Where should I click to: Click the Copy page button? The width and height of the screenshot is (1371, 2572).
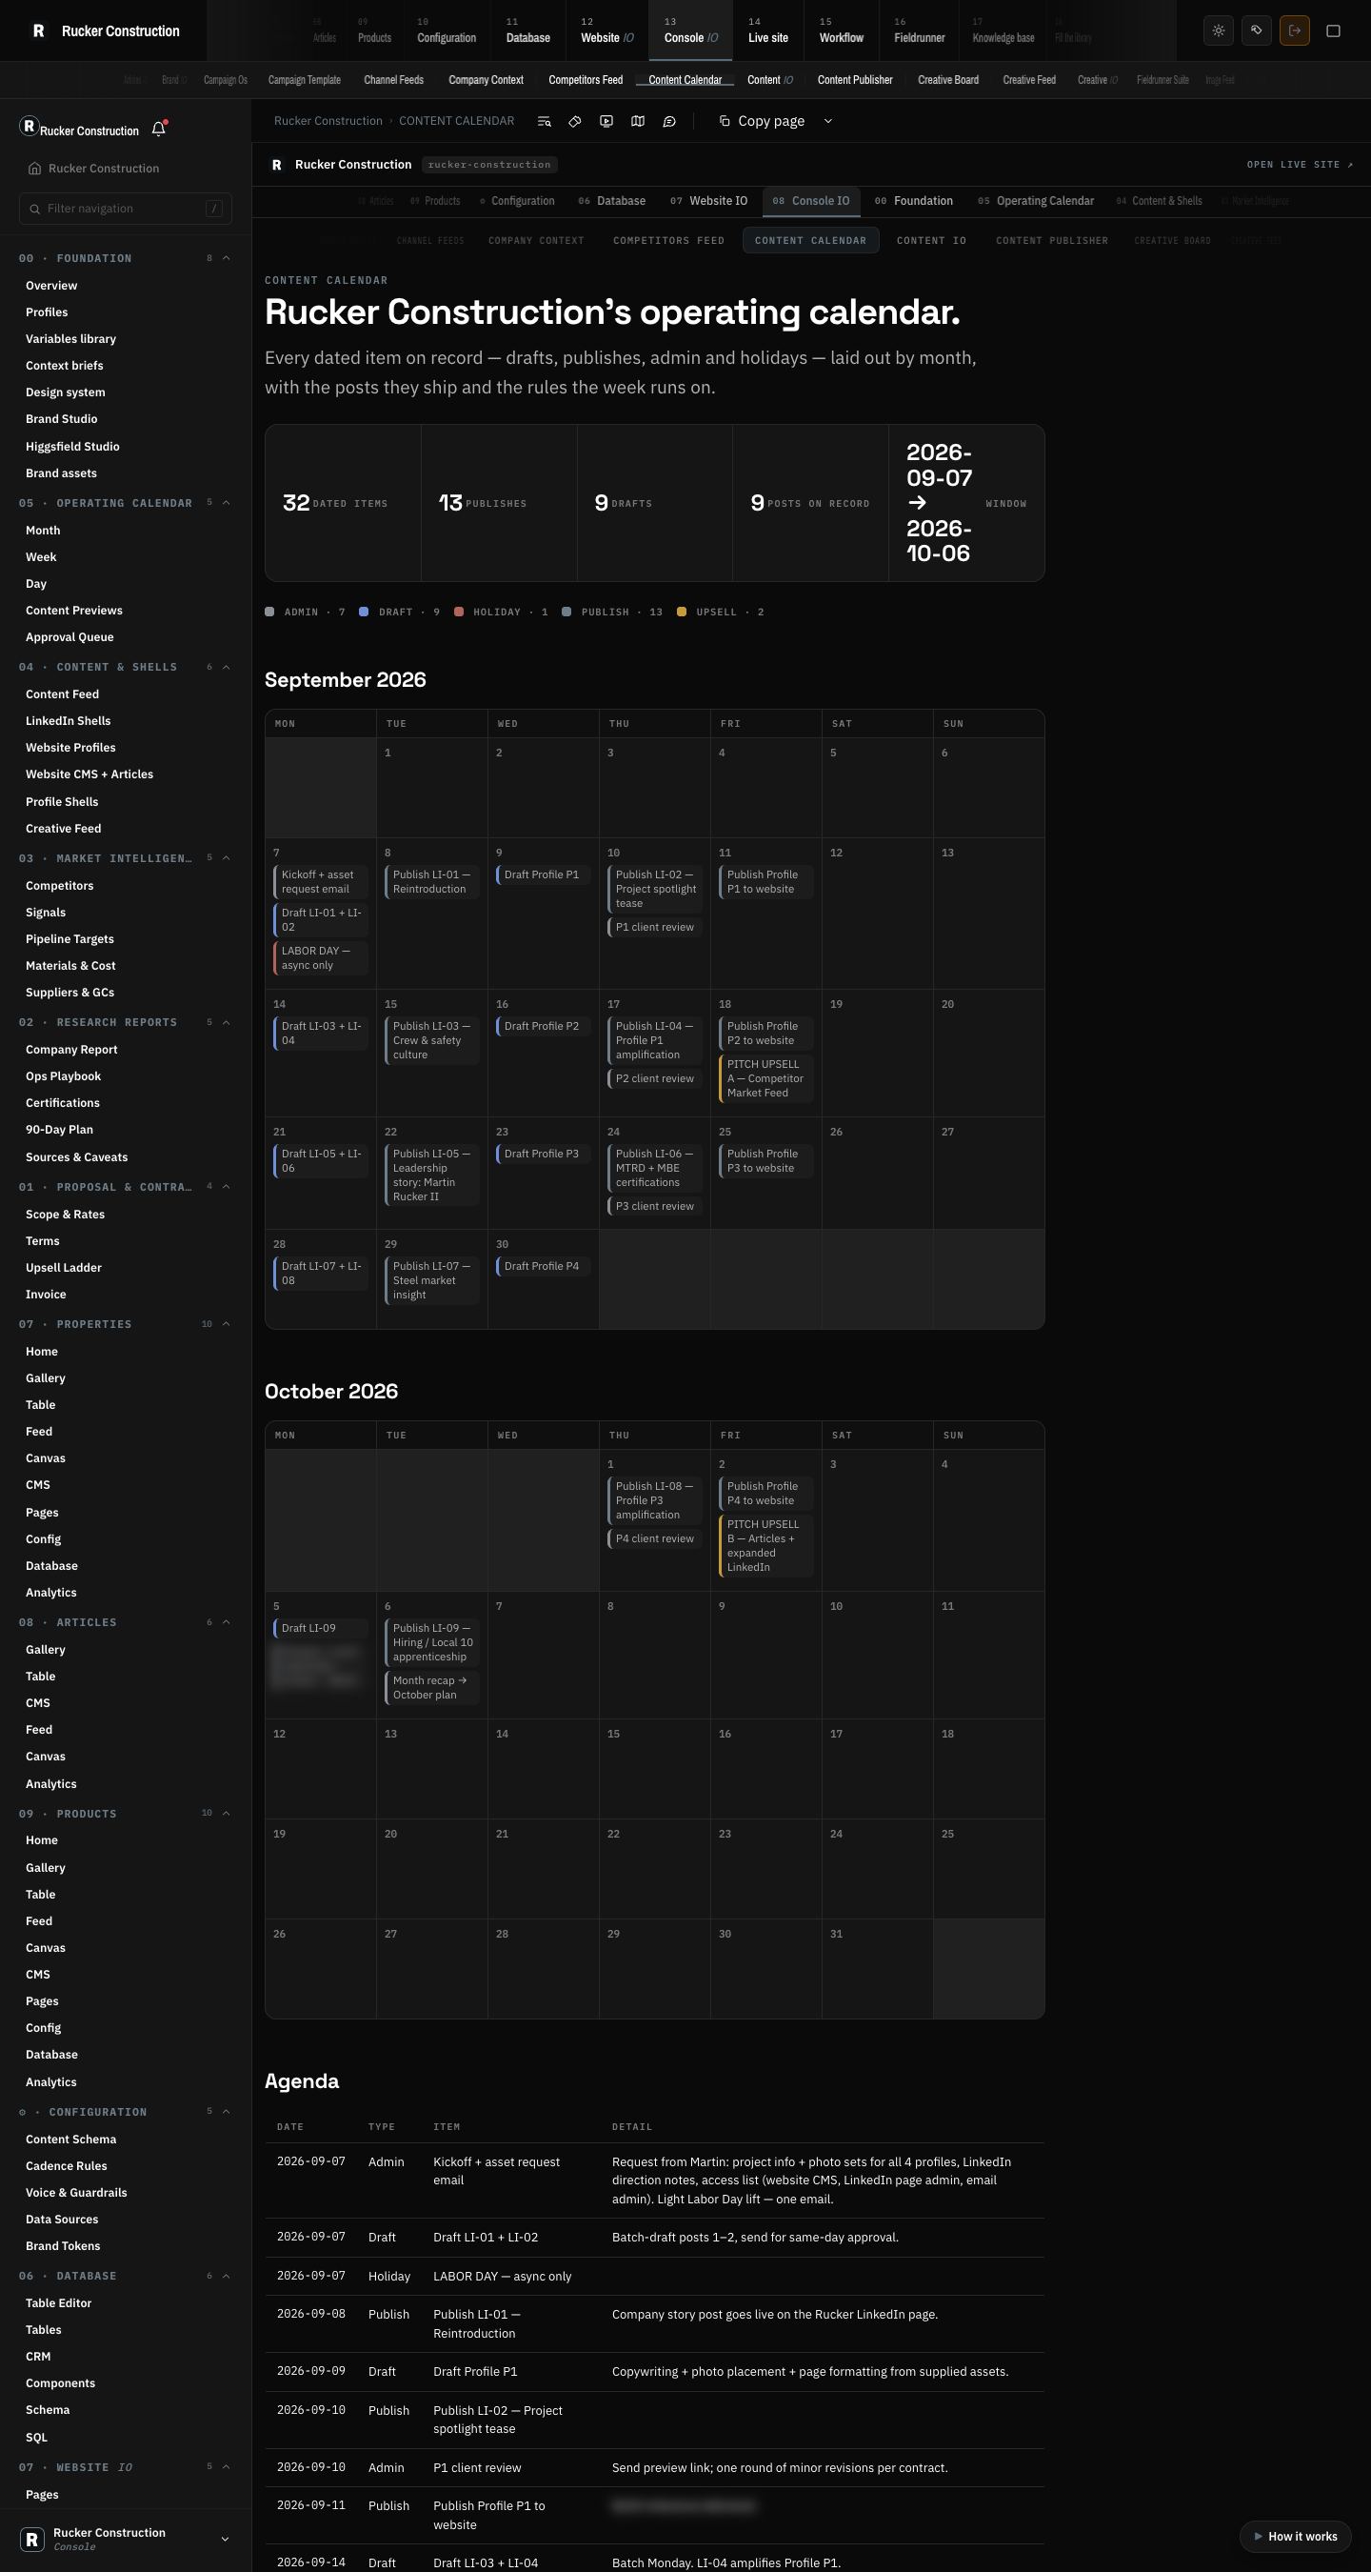pos(762,121)
